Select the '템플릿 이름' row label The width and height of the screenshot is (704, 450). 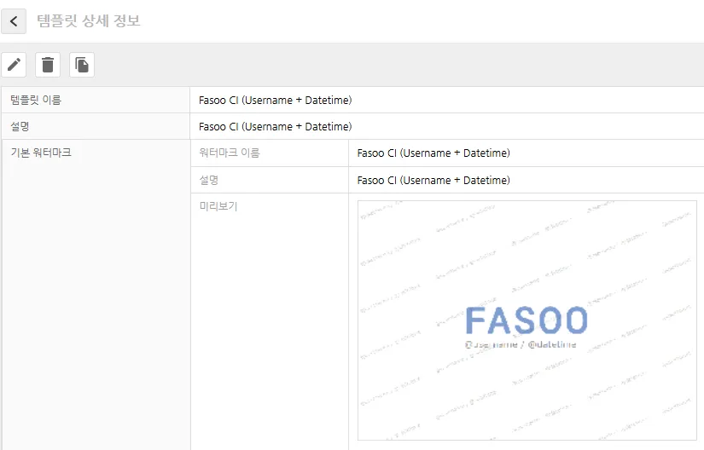coord(36,100)
